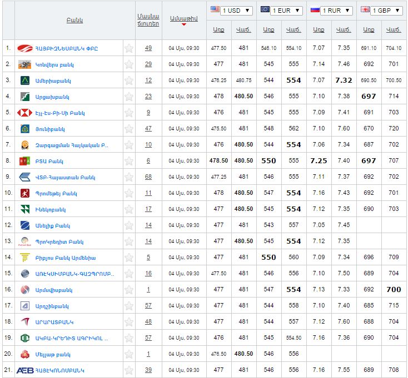Click the Ameriabank green triangle logo
The height and width of the screenshot is (378, 408).
click(25, 80)
